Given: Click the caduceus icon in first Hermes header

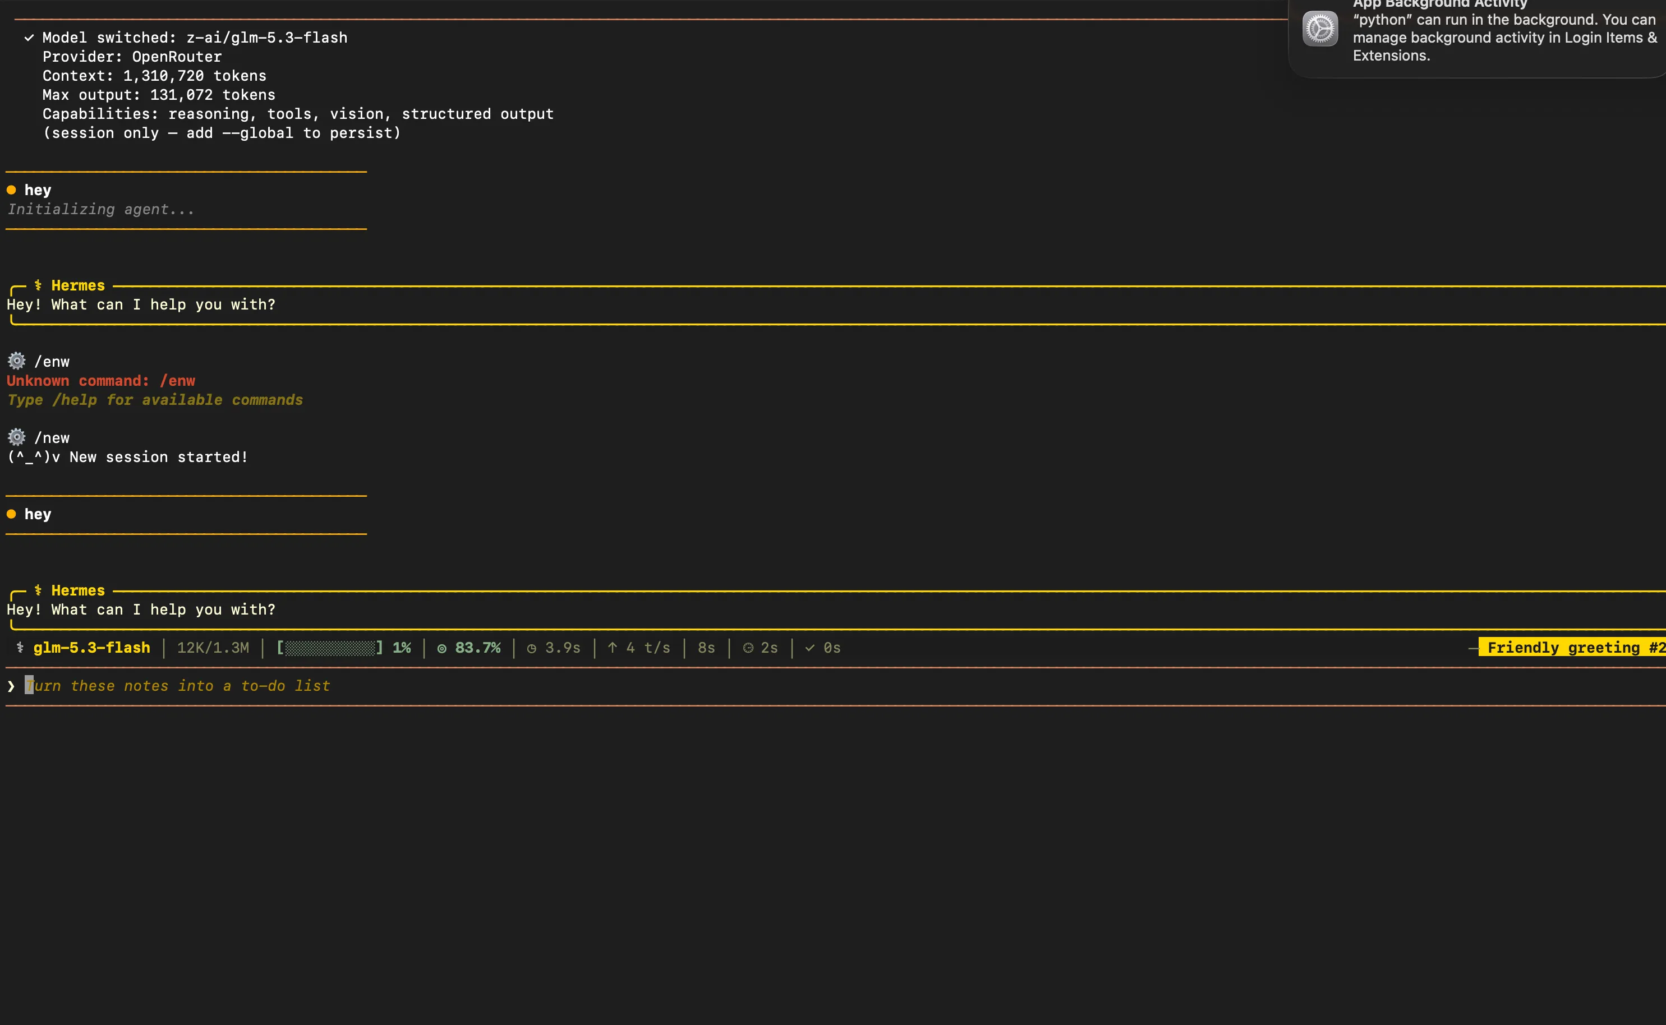Looking at the screenshot, I should [x=38, y=285].
